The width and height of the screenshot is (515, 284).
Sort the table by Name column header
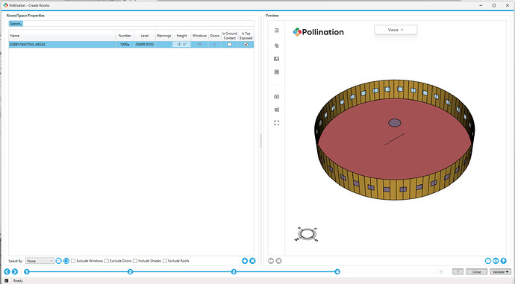[x=62, y=36]
